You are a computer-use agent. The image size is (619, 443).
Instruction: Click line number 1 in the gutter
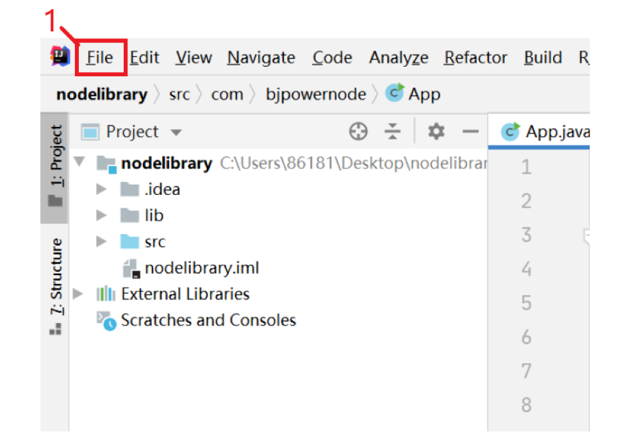coord(526,167)
